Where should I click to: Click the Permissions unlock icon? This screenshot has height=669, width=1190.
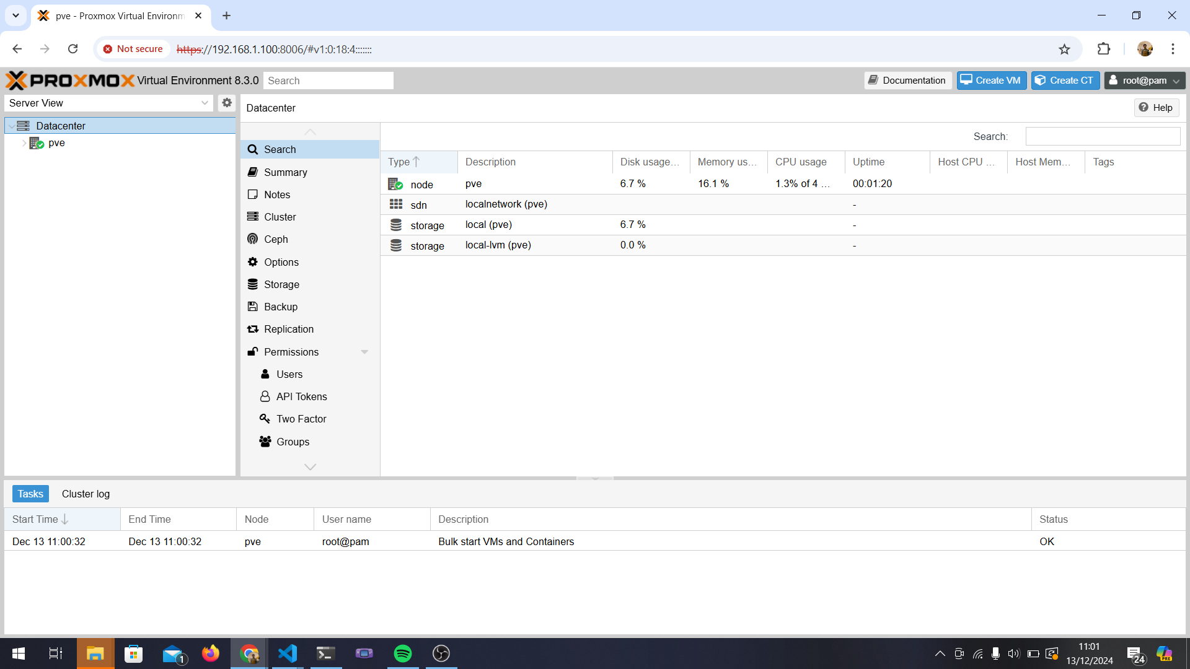click(x=253, y=352)
